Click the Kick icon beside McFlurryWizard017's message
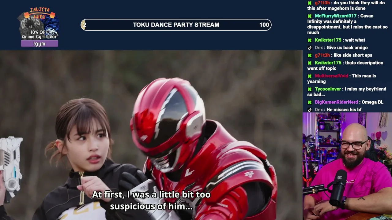 310,16
